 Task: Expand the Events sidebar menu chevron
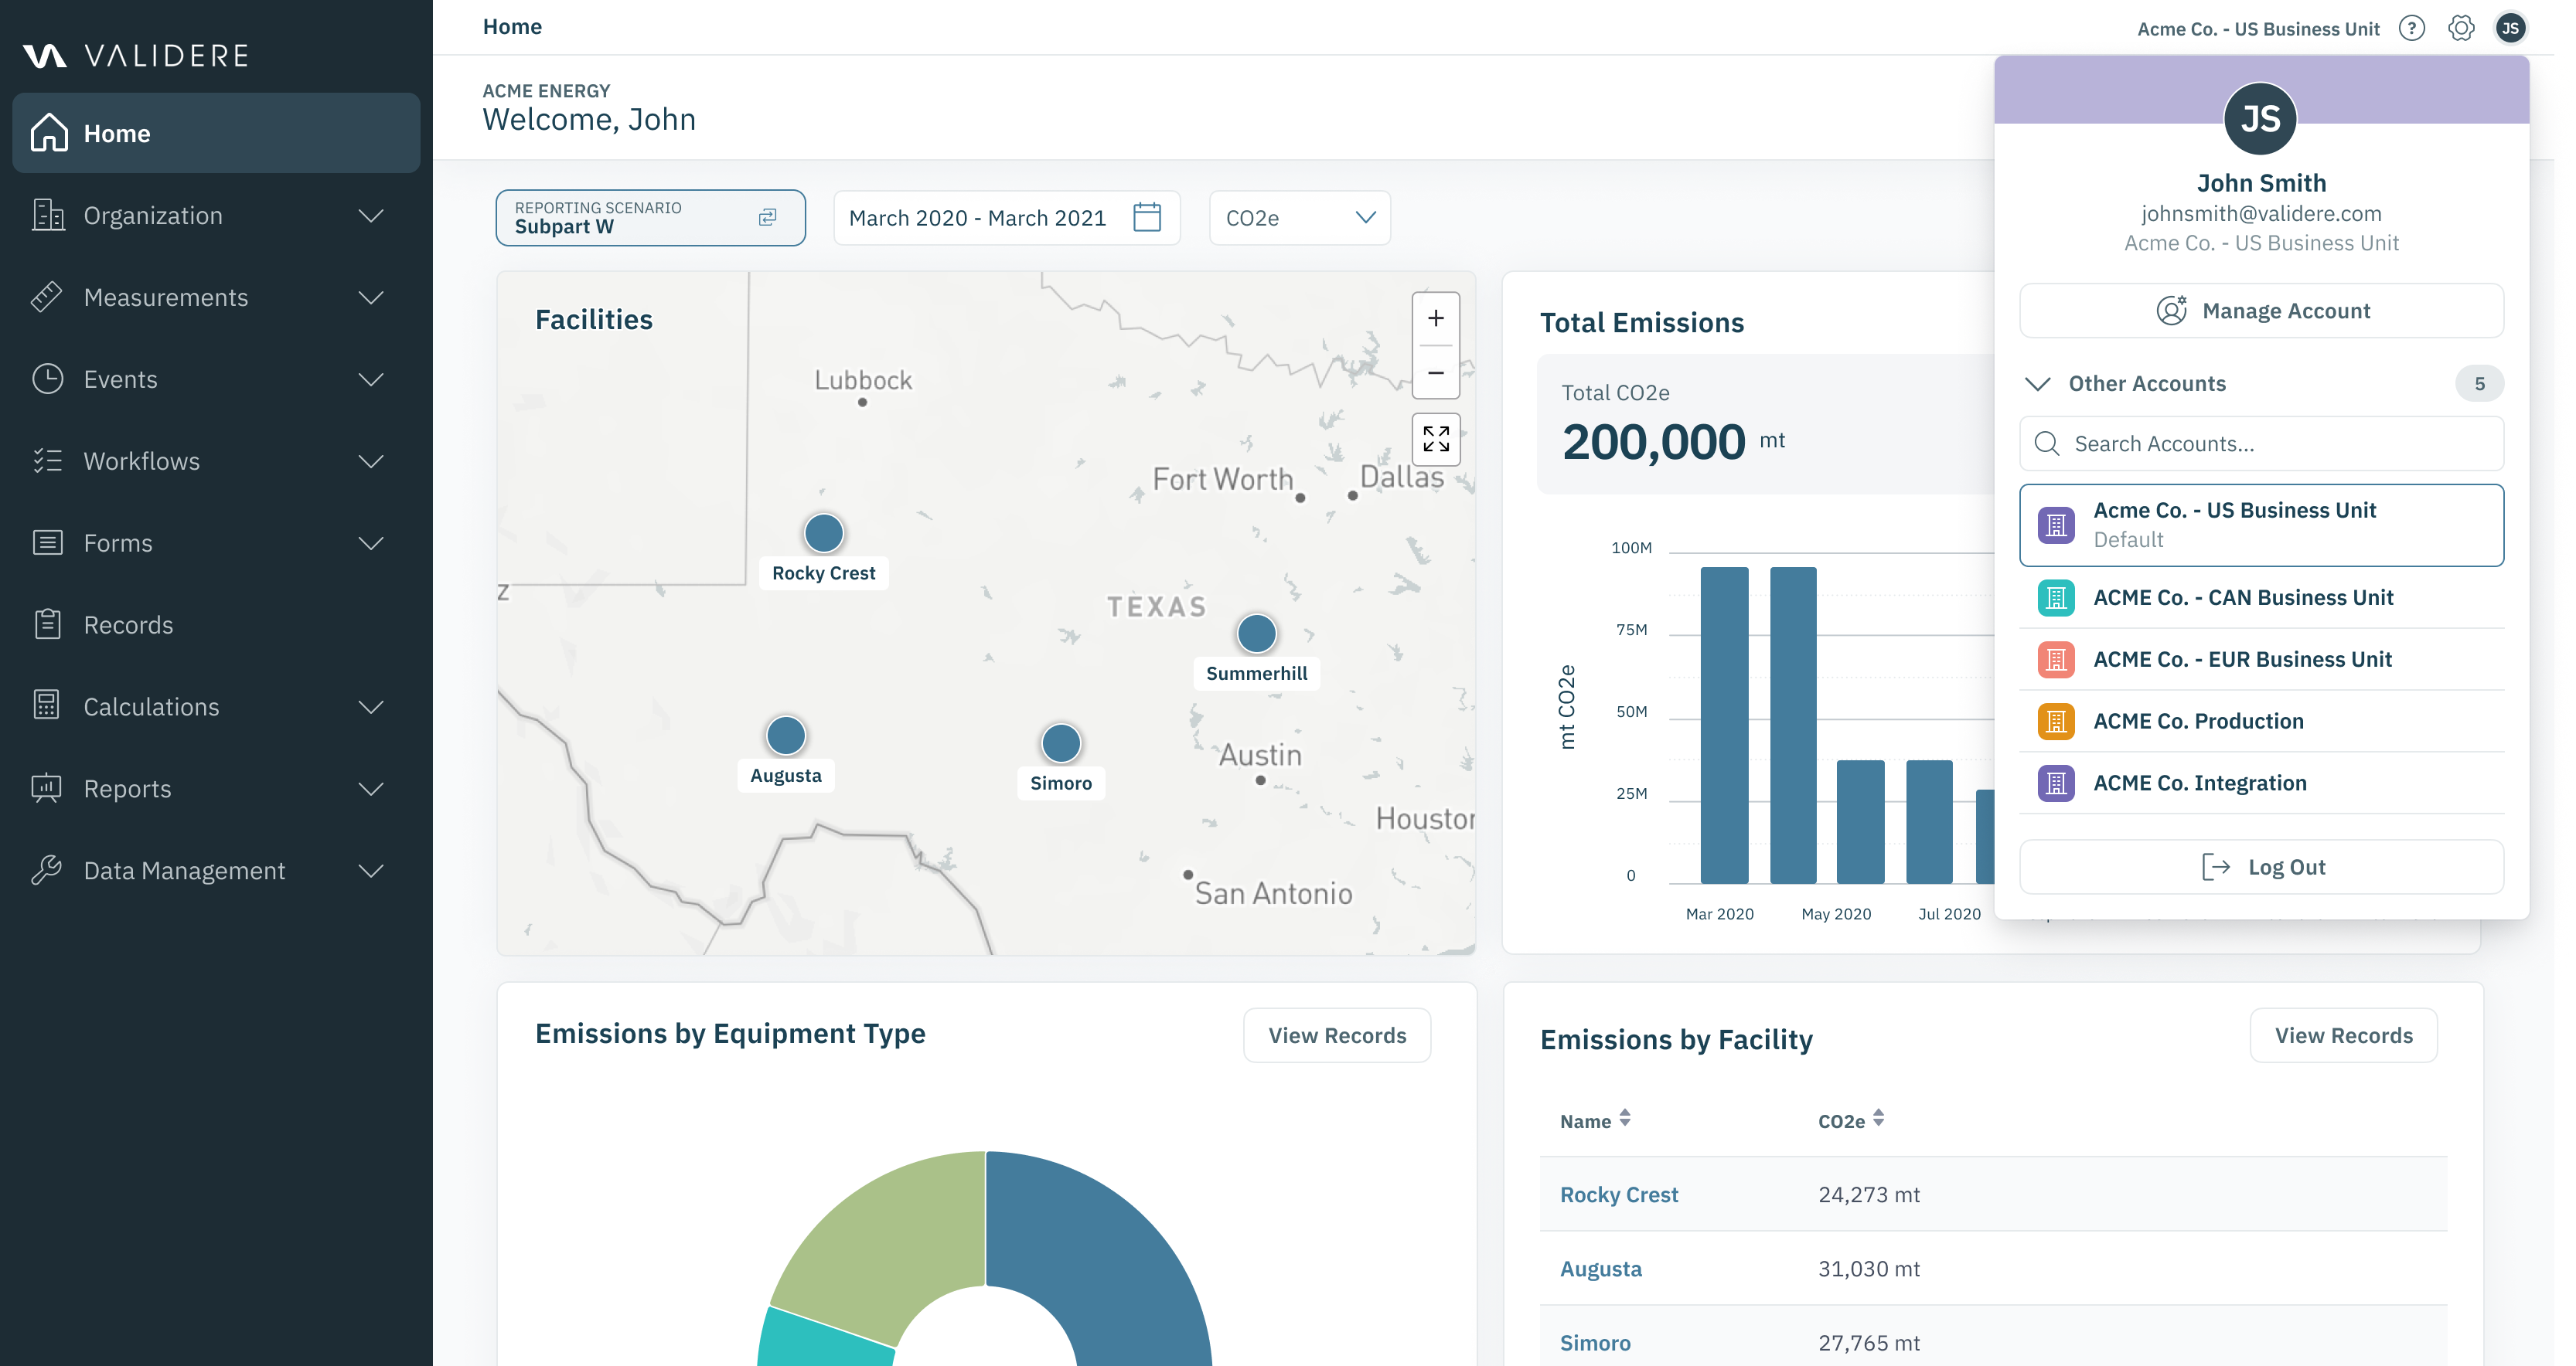[371, 379]
